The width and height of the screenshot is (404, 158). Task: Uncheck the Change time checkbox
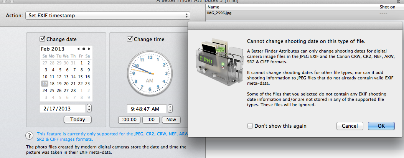click(130, 39)
